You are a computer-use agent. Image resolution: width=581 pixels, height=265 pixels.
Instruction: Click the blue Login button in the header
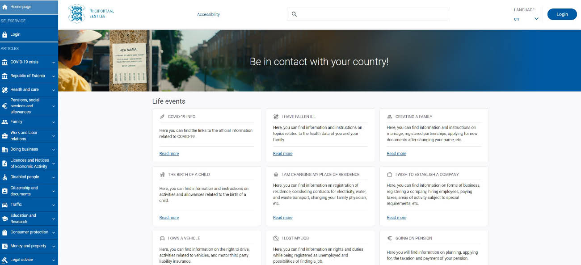coord(562,14)
